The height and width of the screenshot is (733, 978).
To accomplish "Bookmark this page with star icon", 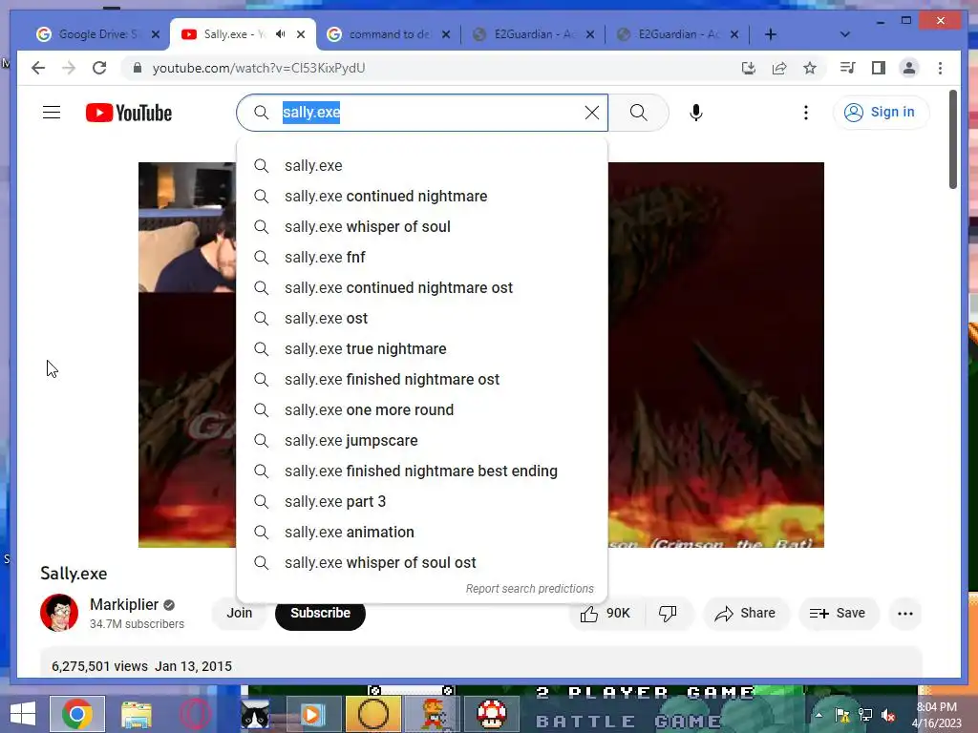I will pos(810,68).
